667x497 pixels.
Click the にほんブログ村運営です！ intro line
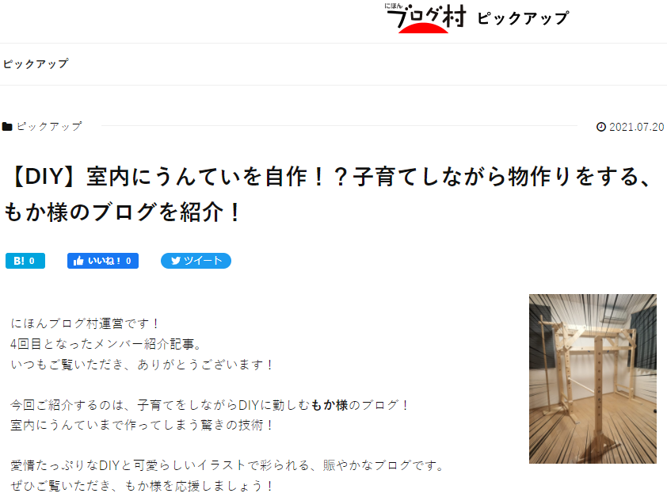(x=84, y=323)
